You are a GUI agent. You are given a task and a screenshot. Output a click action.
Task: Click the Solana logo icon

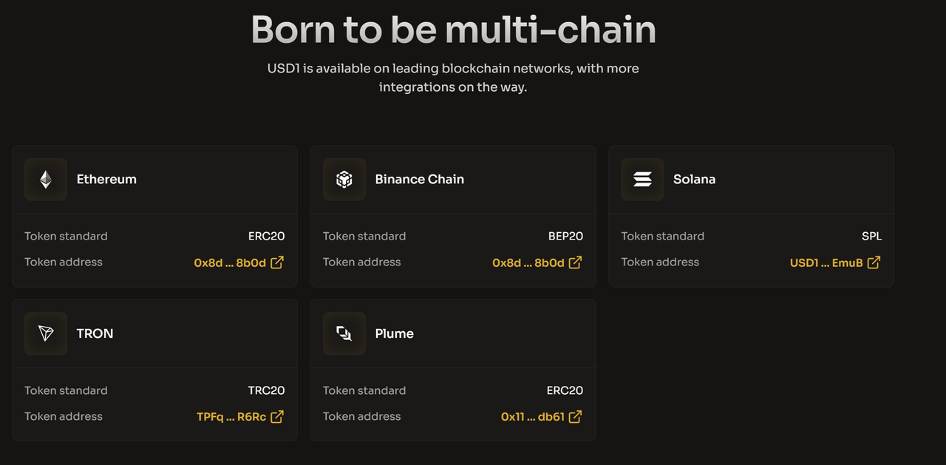642,180
